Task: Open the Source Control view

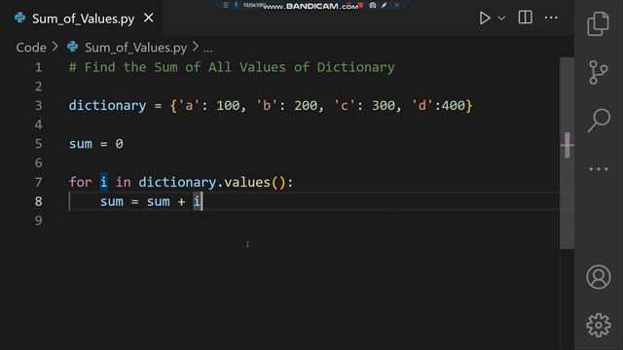Action: (x=598, y=72)
